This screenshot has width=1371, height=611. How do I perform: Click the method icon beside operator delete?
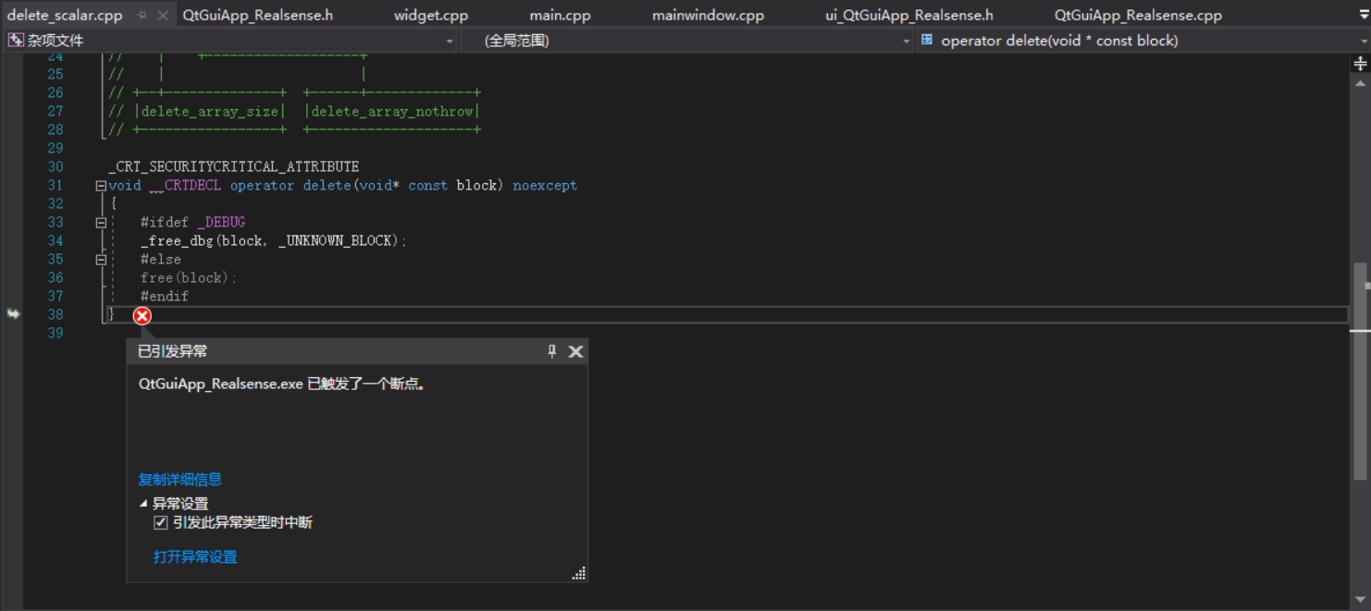click(x=926, y=40)
